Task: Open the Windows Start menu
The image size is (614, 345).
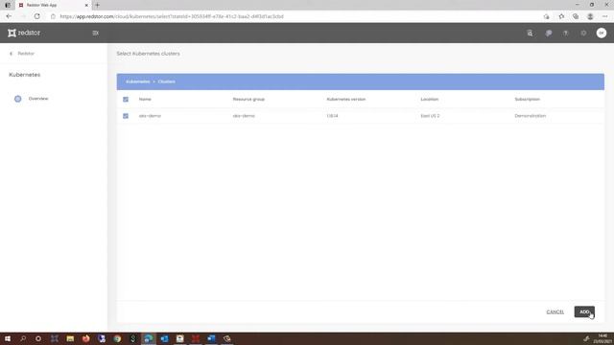Action: pos(8,338)
